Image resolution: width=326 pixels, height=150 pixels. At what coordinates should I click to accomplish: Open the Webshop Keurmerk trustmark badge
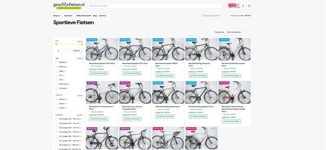click(x=234, y=6)
